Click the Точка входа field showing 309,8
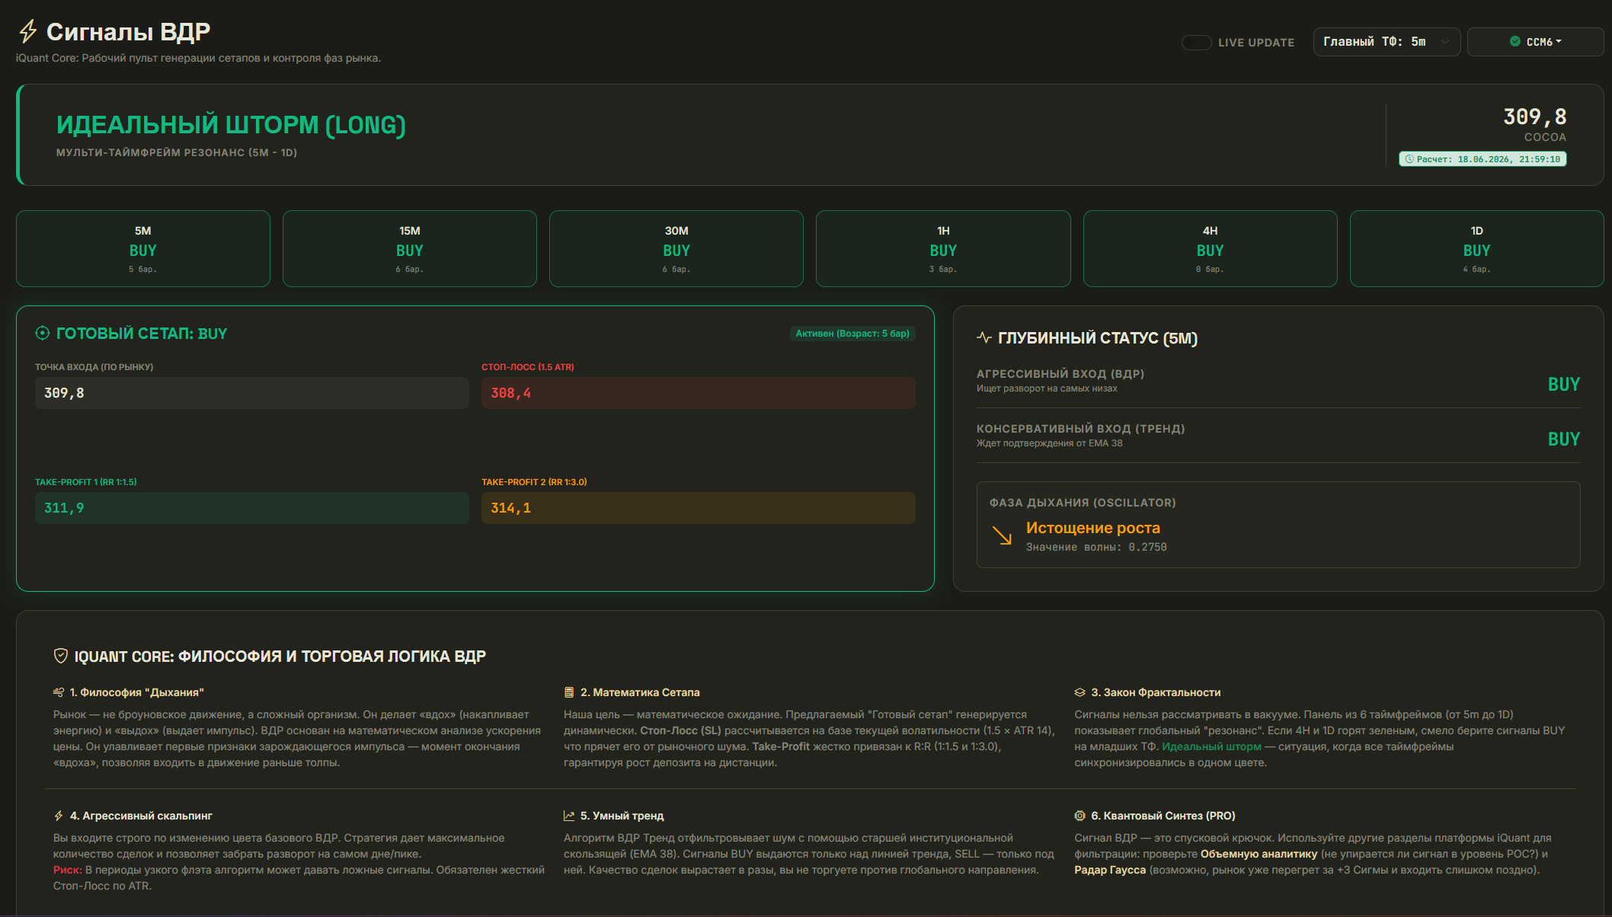Image resolution: width=1612 pixels, height=917 pixels. (x=252, y=393)
